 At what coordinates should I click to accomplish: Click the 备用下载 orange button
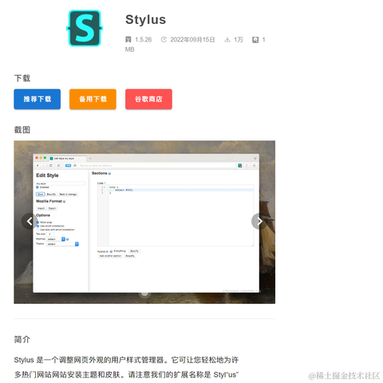click(93, 99)
